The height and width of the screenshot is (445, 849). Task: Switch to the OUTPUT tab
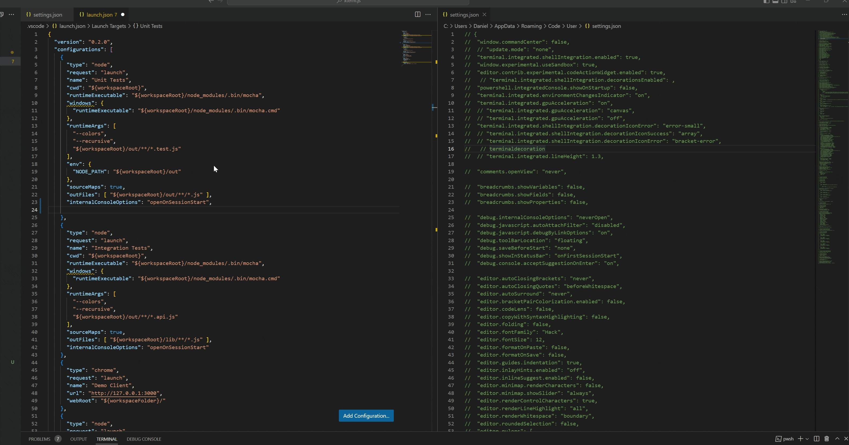tap(78, 439)
